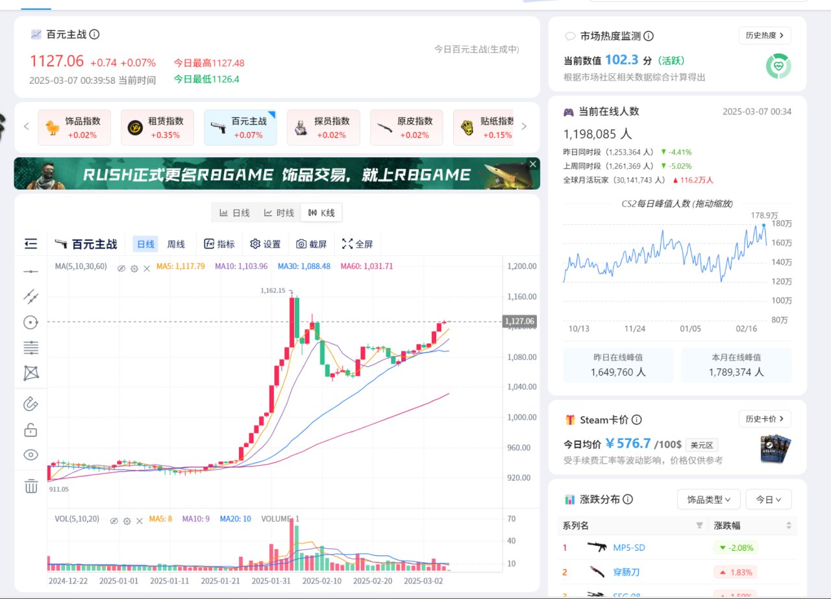This screenshot has height=599, width=831.
Task: Switch to the 时线 chart tab
Action: pyautogui.click(x=279, y=212)
